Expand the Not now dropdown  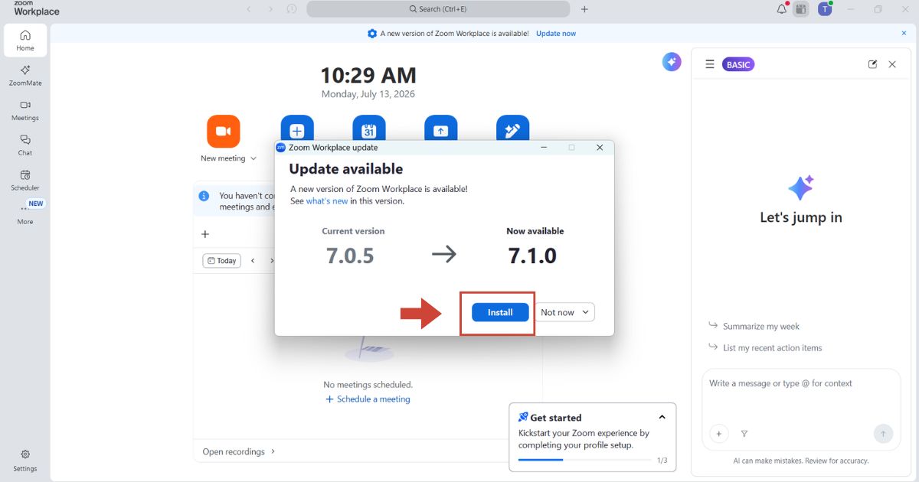tap(564, 312)
